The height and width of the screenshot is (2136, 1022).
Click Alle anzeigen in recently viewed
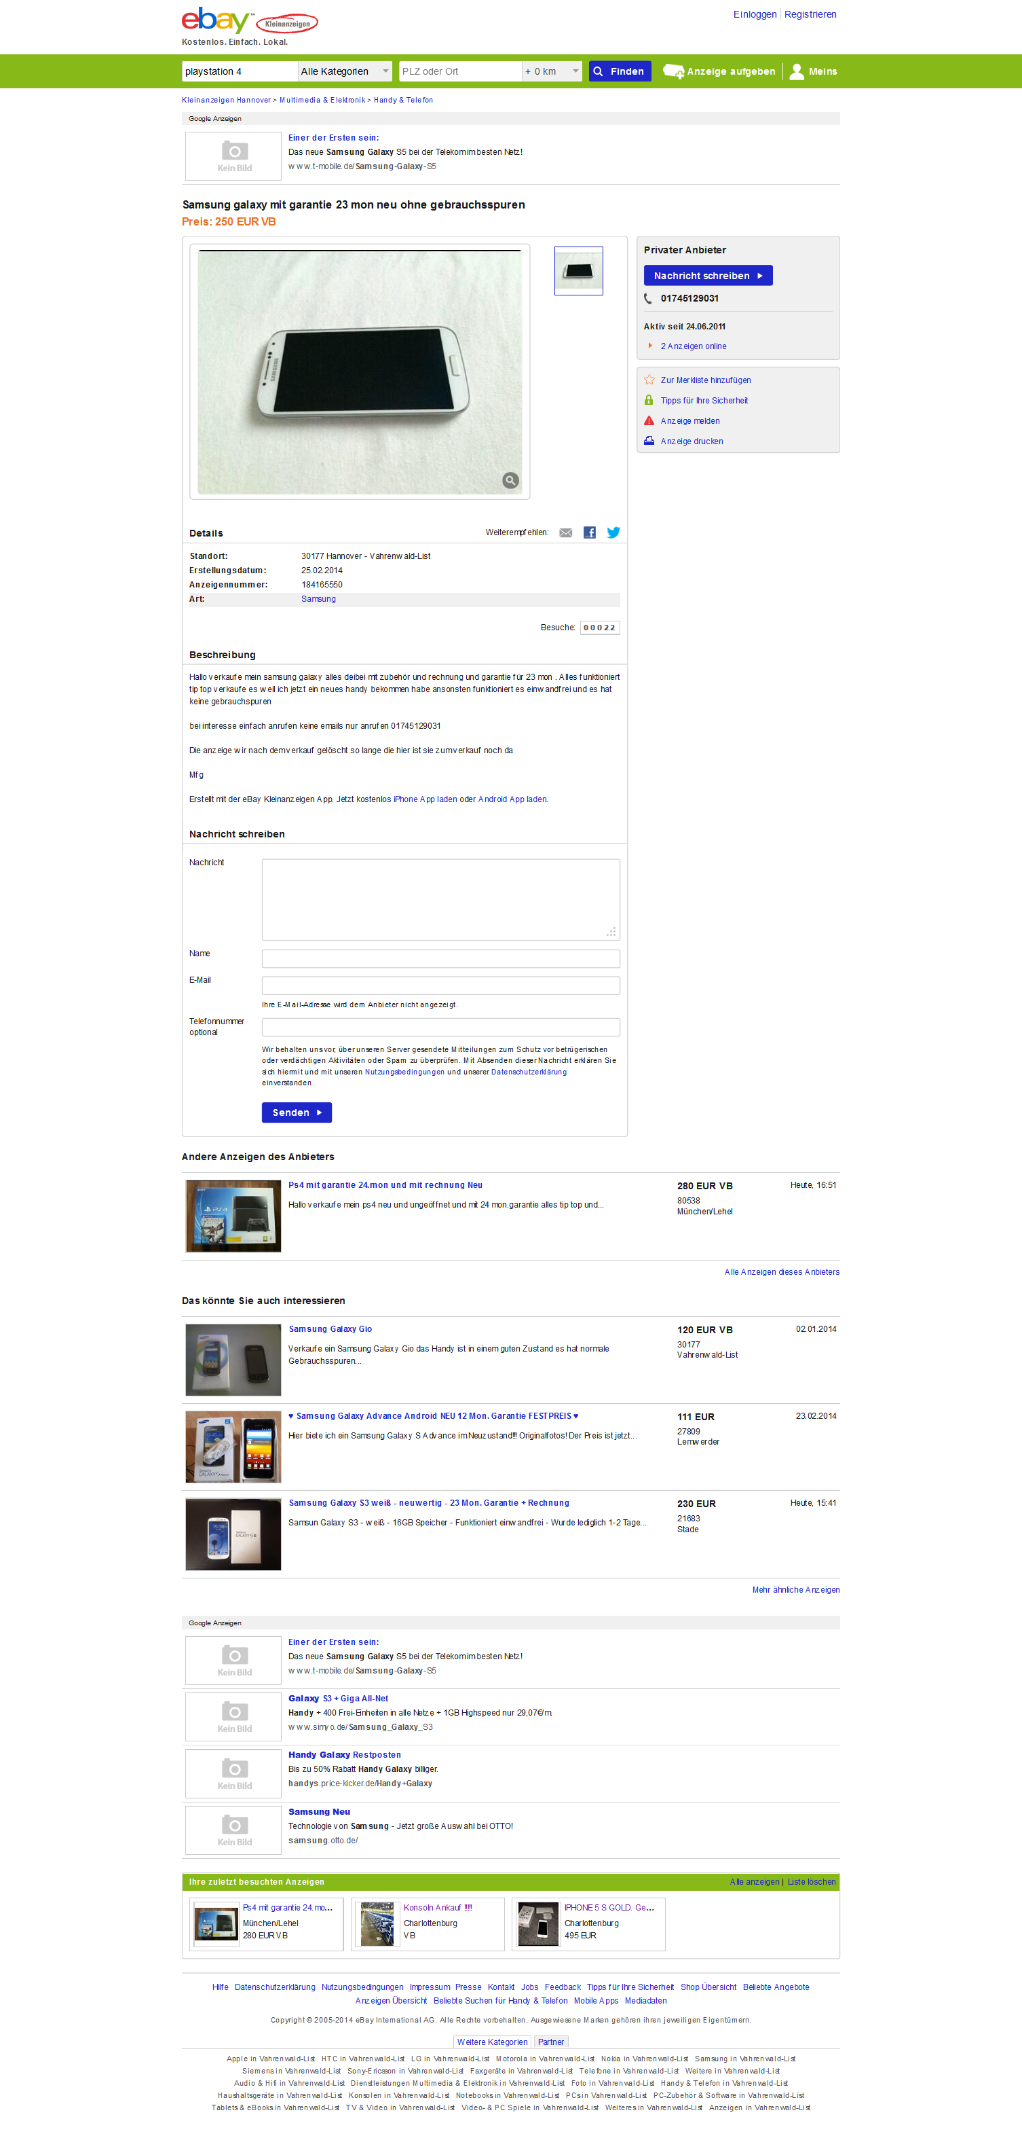click(755, 1882)
